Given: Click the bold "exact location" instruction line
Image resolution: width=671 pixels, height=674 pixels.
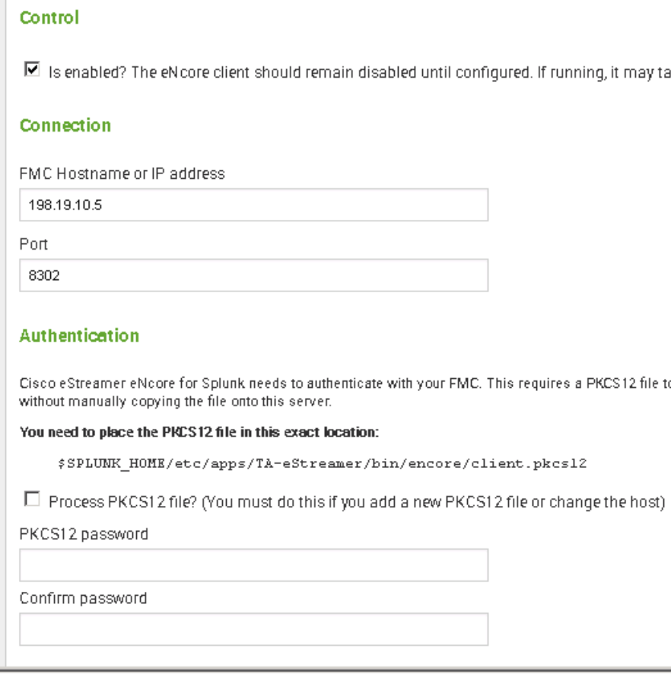Looking at the screenshot, I should pos(199,432).
